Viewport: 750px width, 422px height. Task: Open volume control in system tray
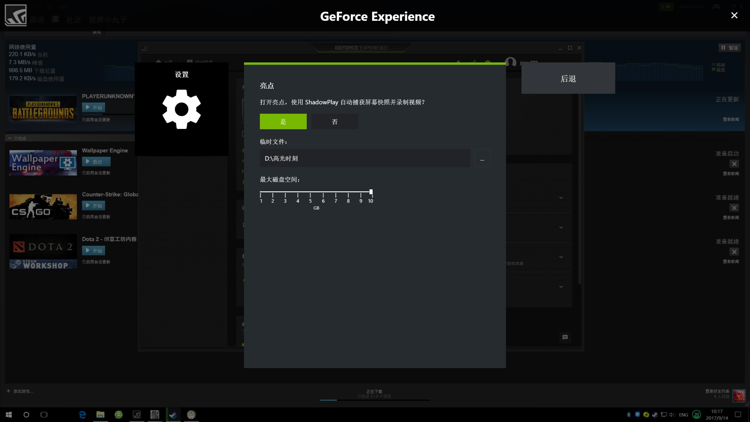tap(672, 415)
